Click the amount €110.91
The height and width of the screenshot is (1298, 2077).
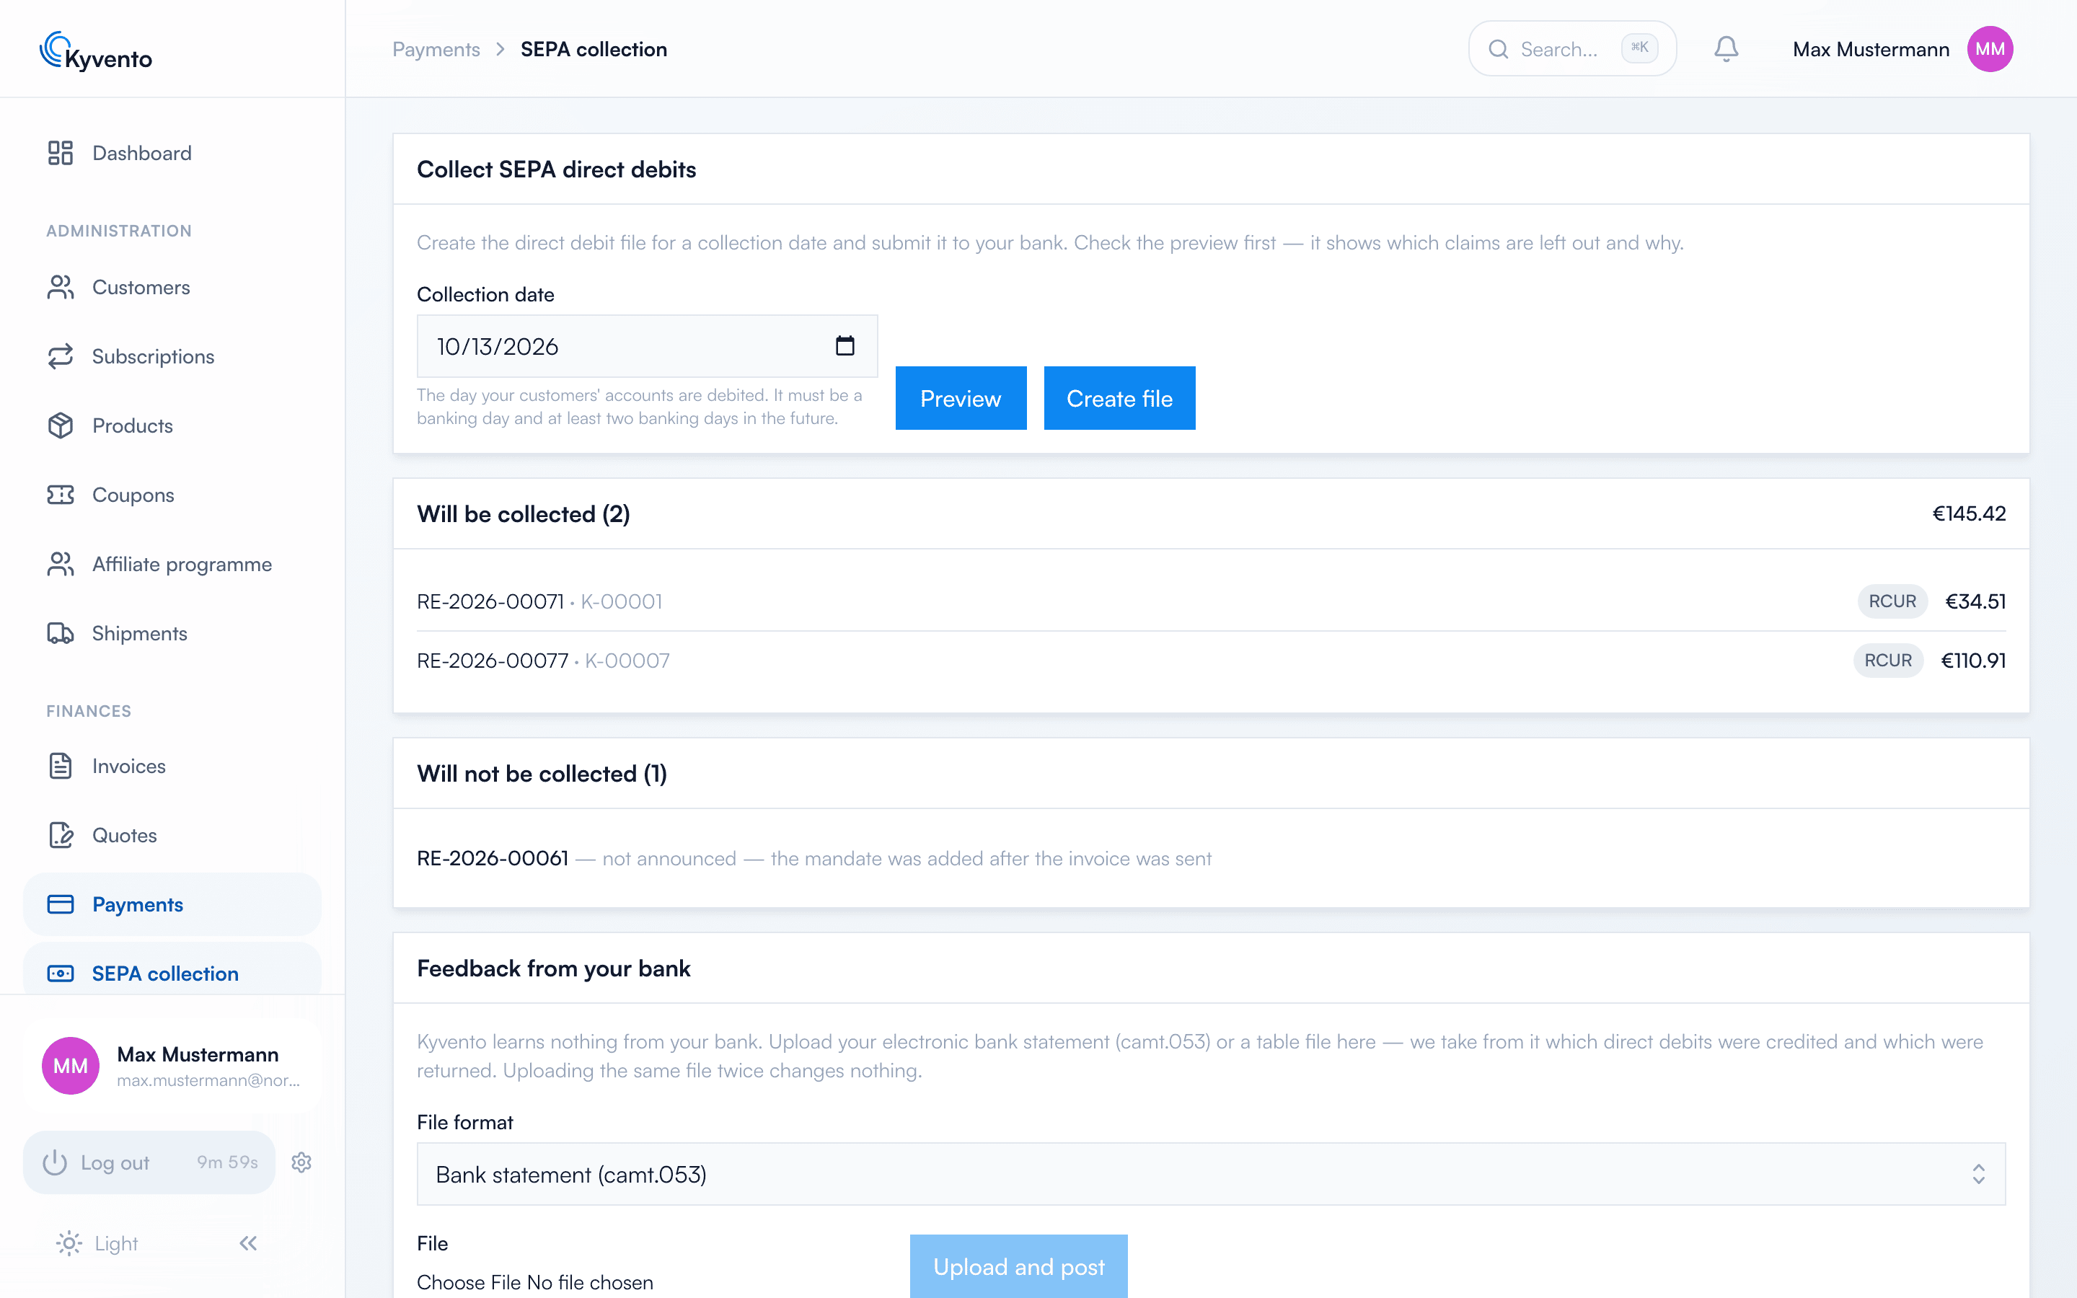click(x=1973, y=660)
